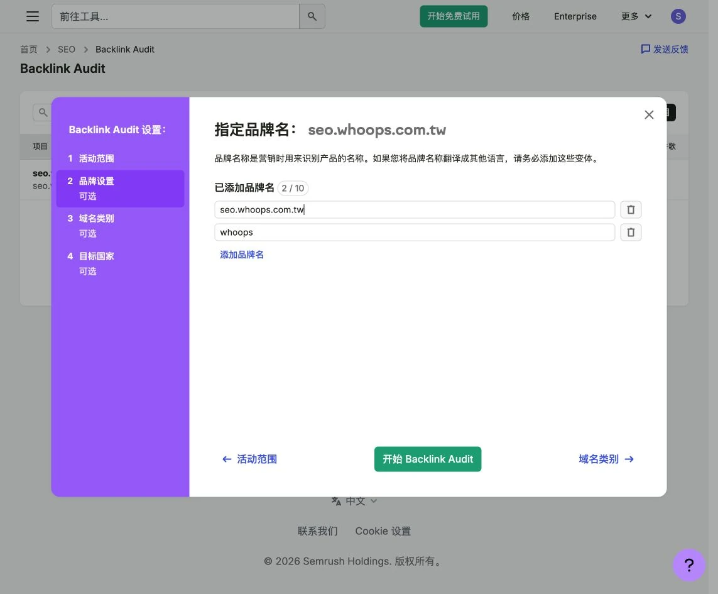Screen dimensions: 718x594
Task: Go back to 活动范围 step
Action: [x=249, y=459]
